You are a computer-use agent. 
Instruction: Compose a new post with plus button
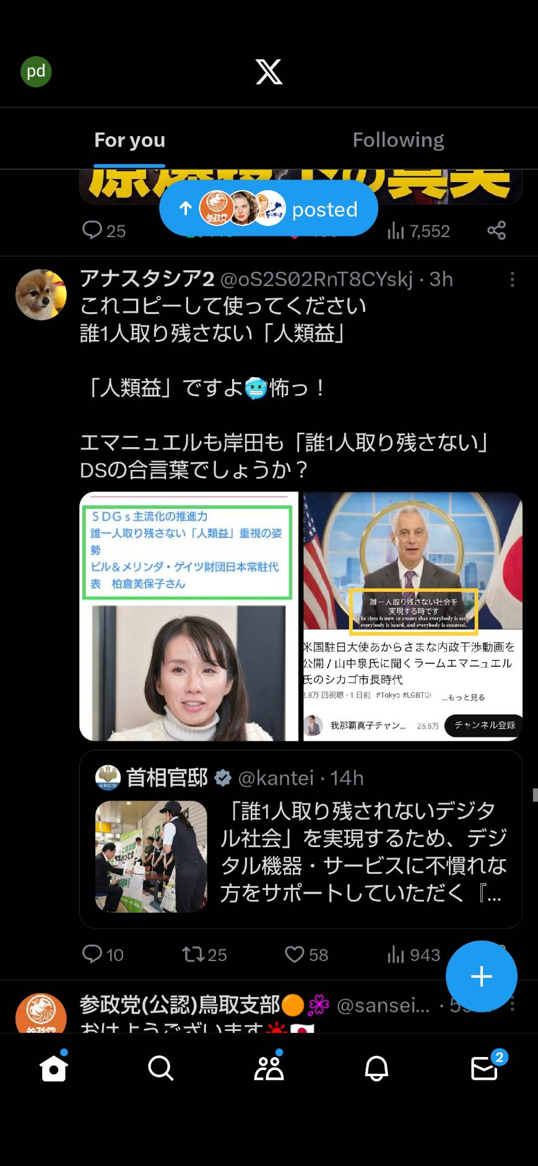click(481, 976)
